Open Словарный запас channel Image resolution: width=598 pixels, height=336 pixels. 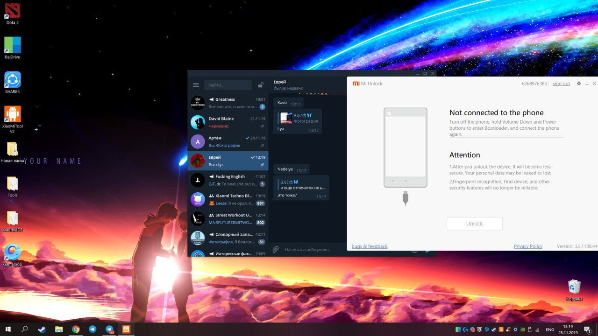228,238
